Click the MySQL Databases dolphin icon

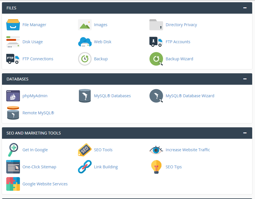(x=85, y=96)
